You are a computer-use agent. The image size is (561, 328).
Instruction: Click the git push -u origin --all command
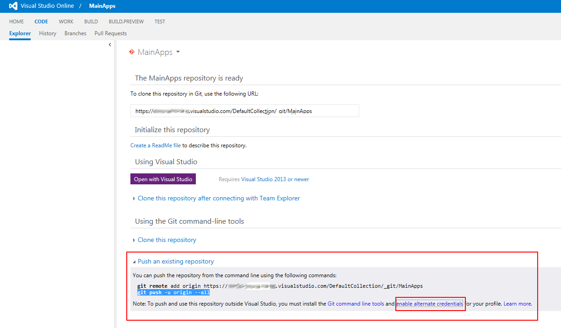[x=173, y=292]
